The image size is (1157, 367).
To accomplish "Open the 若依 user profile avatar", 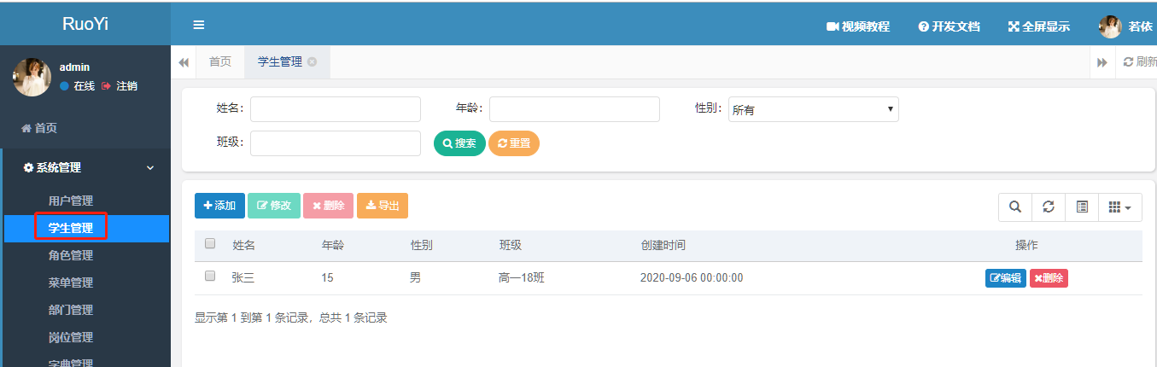I will click(x=1110, y=26).
